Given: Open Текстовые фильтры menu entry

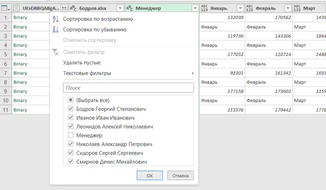Looking at the screenshot, I should coord(87,73).
